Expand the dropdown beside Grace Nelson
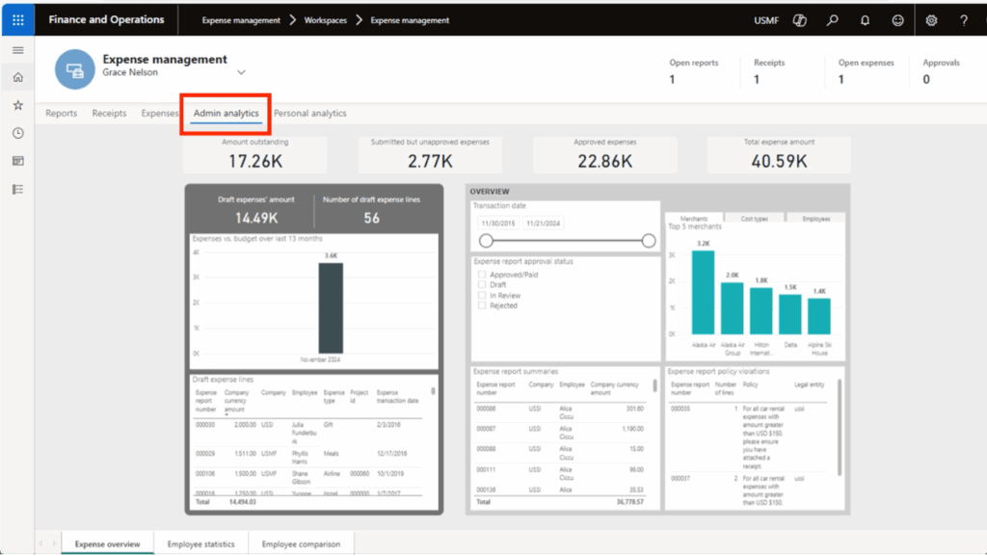This screenshot has width=987, height=556. (241, 72)
